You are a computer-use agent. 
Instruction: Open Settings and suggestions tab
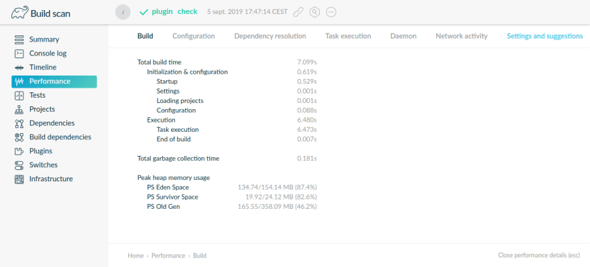pos(544,36)
